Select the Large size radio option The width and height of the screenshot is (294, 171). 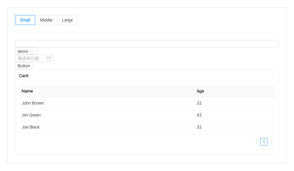67,20
